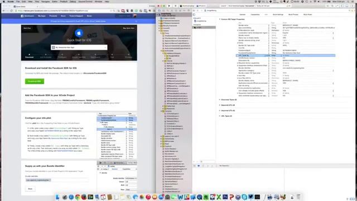Open My Apps in Facebook nav bar

point(42,16)
